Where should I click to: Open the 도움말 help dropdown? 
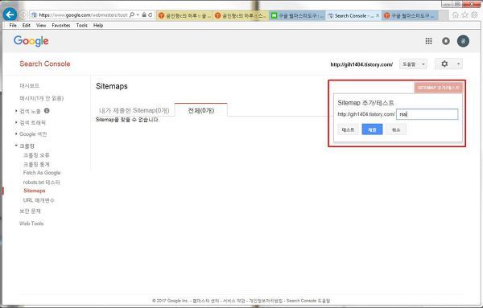coord(413,64)
